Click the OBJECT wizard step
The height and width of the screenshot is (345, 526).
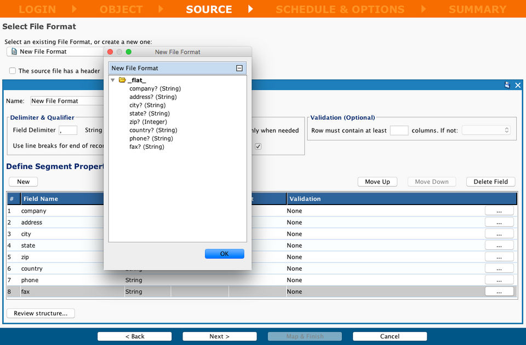pos(121,9)
